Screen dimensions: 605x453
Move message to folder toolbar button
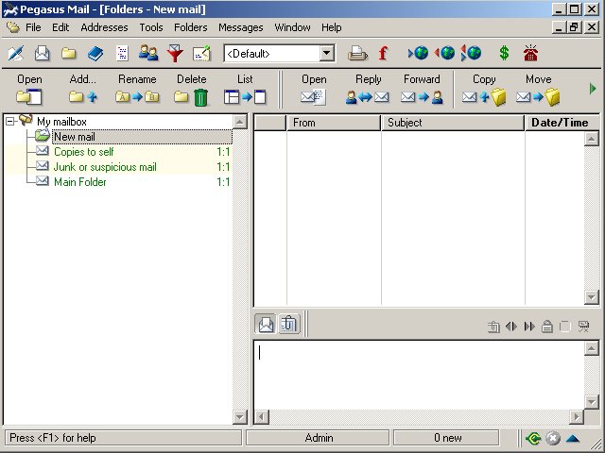538,89
